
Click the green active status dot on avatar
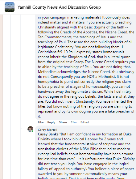pos(32,131)
